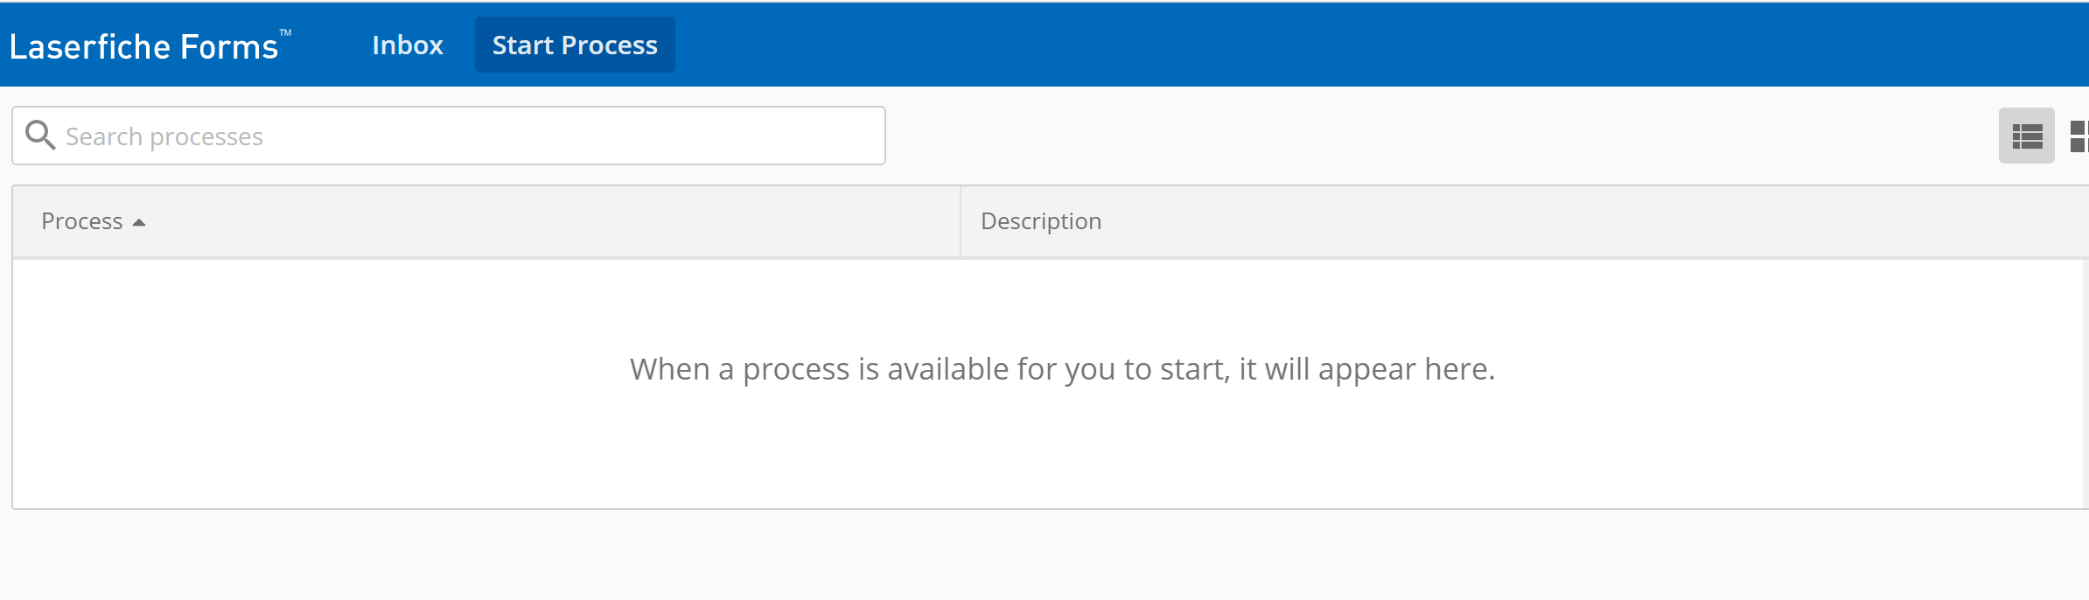Click the empty process availability message
Viewport: 2089px width, 600px height.
click(x=1062, y=369)
